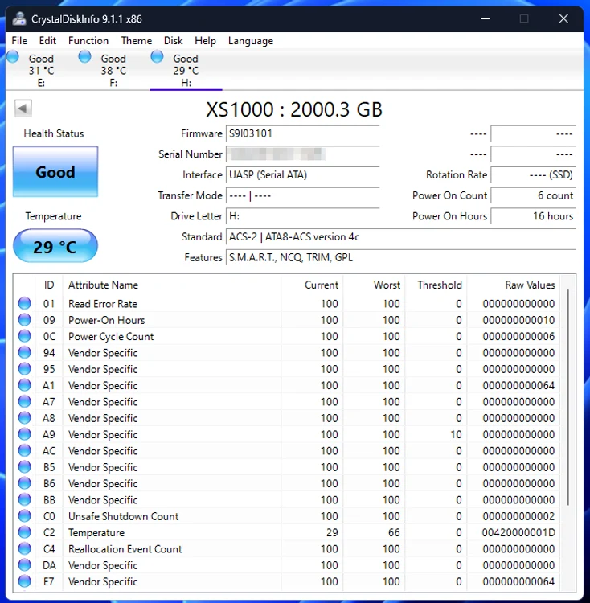Click status orb of attribute ID AC

pyautogui.click(x=25, y=450)
